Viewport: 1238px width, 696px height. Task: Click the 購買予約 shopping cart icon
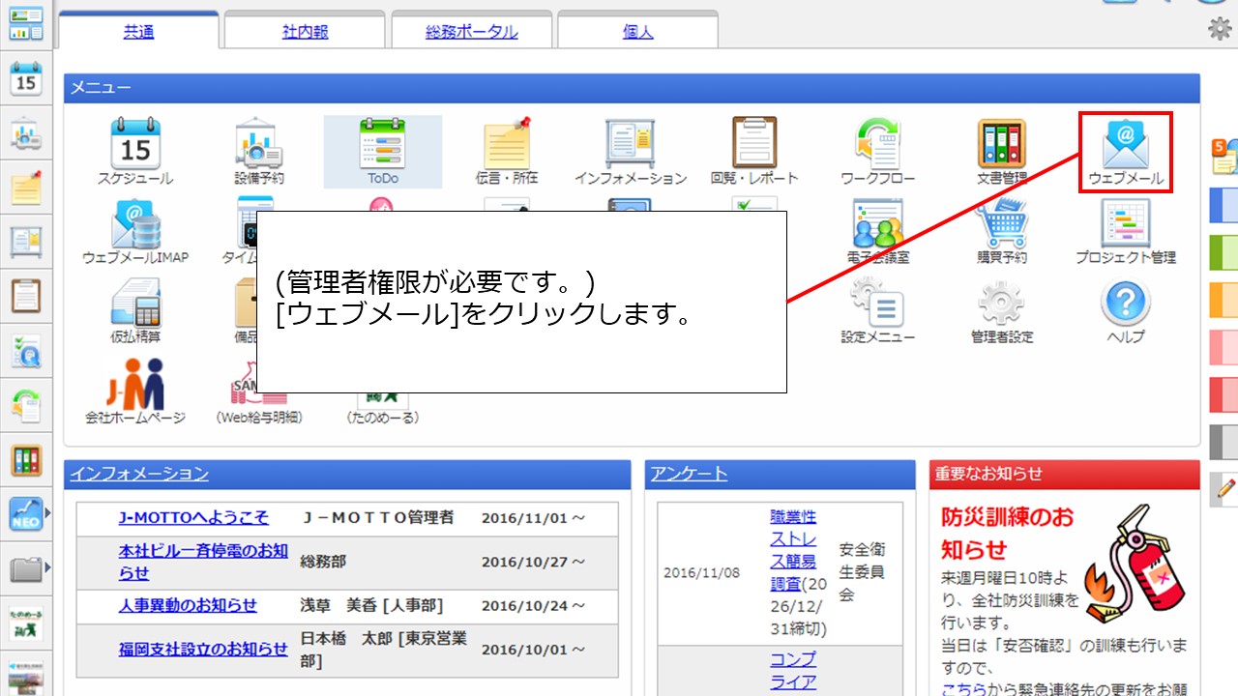tap(1001, 230)
